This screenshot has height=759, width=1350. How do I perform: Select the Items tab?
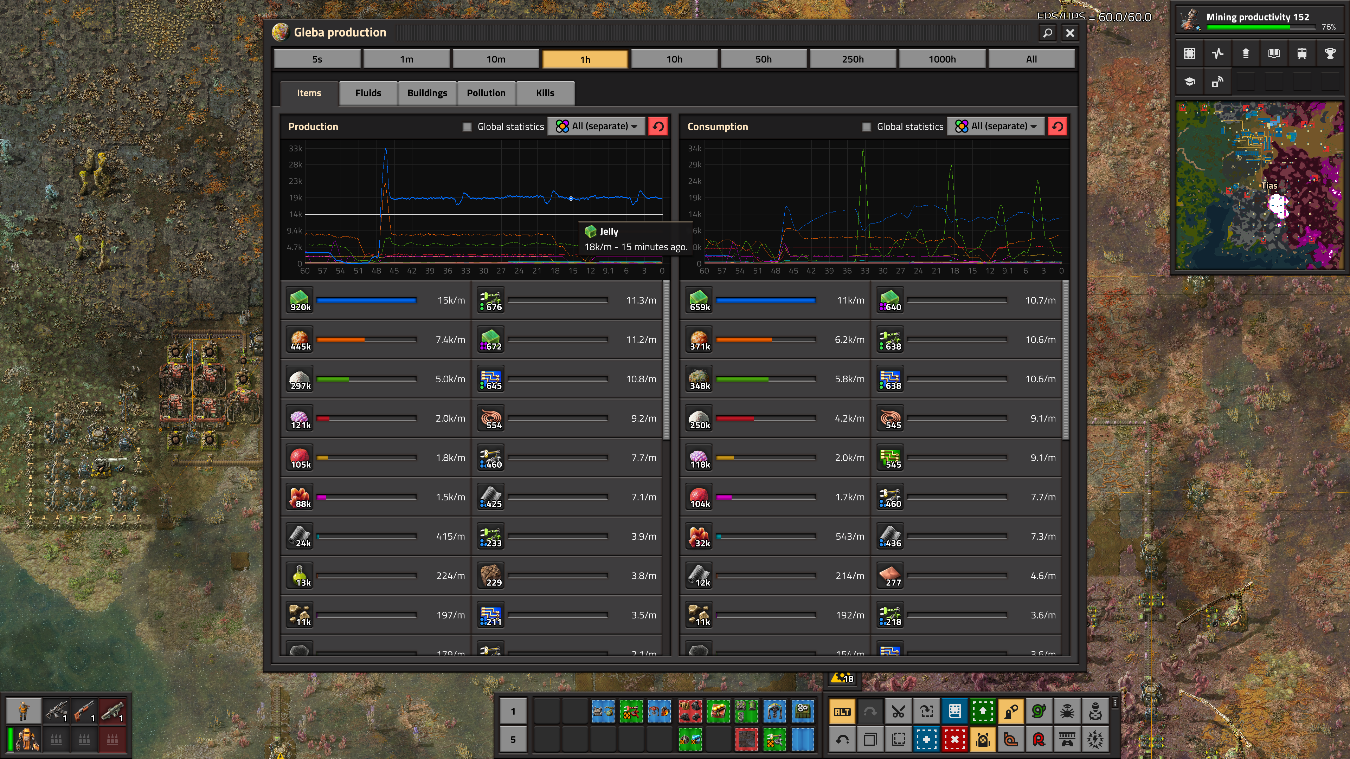[x=309, y=93]
